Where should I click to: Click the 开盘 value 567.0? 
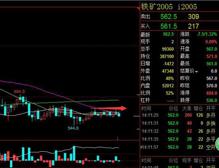tap(211, 49)
